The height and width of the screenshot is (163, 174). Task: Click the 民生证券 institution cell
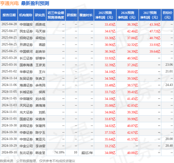(26, 31)
